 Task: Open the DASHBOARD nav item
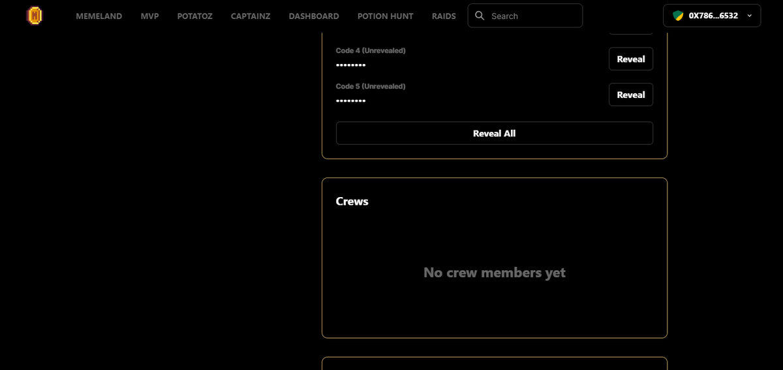coord(314,16)
